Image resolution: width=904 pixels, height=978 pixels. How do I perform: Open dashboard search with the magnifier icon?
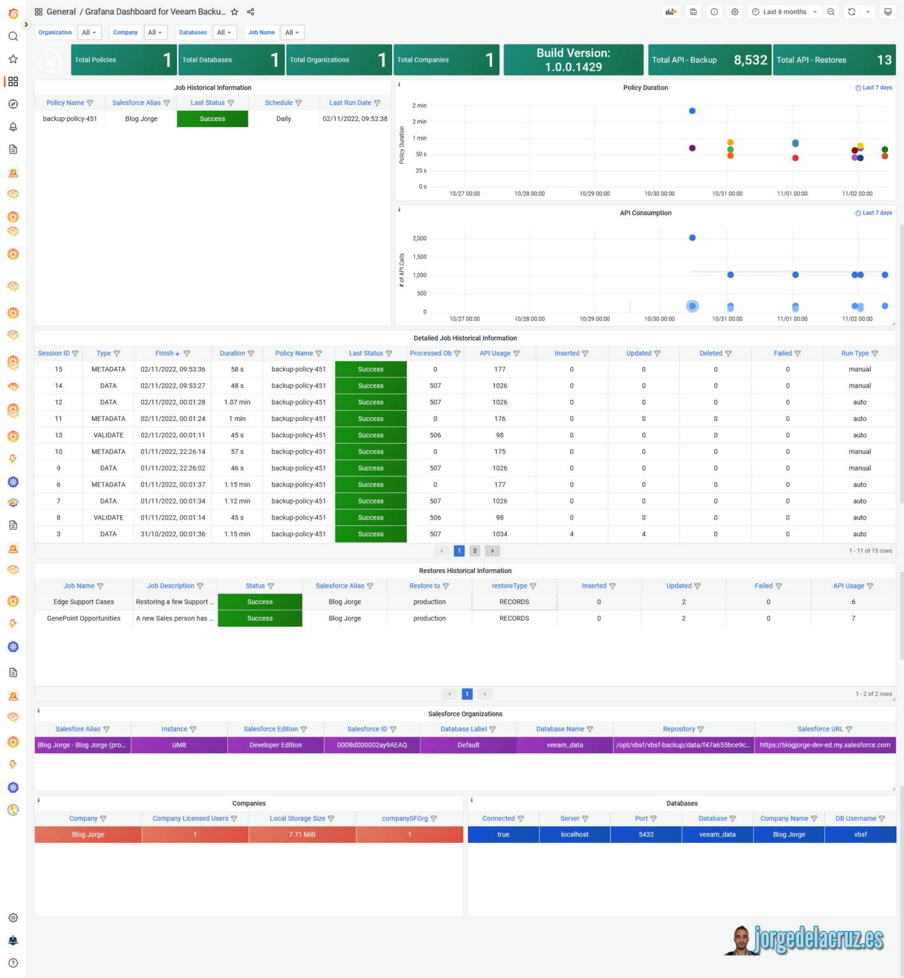point(13,36)
